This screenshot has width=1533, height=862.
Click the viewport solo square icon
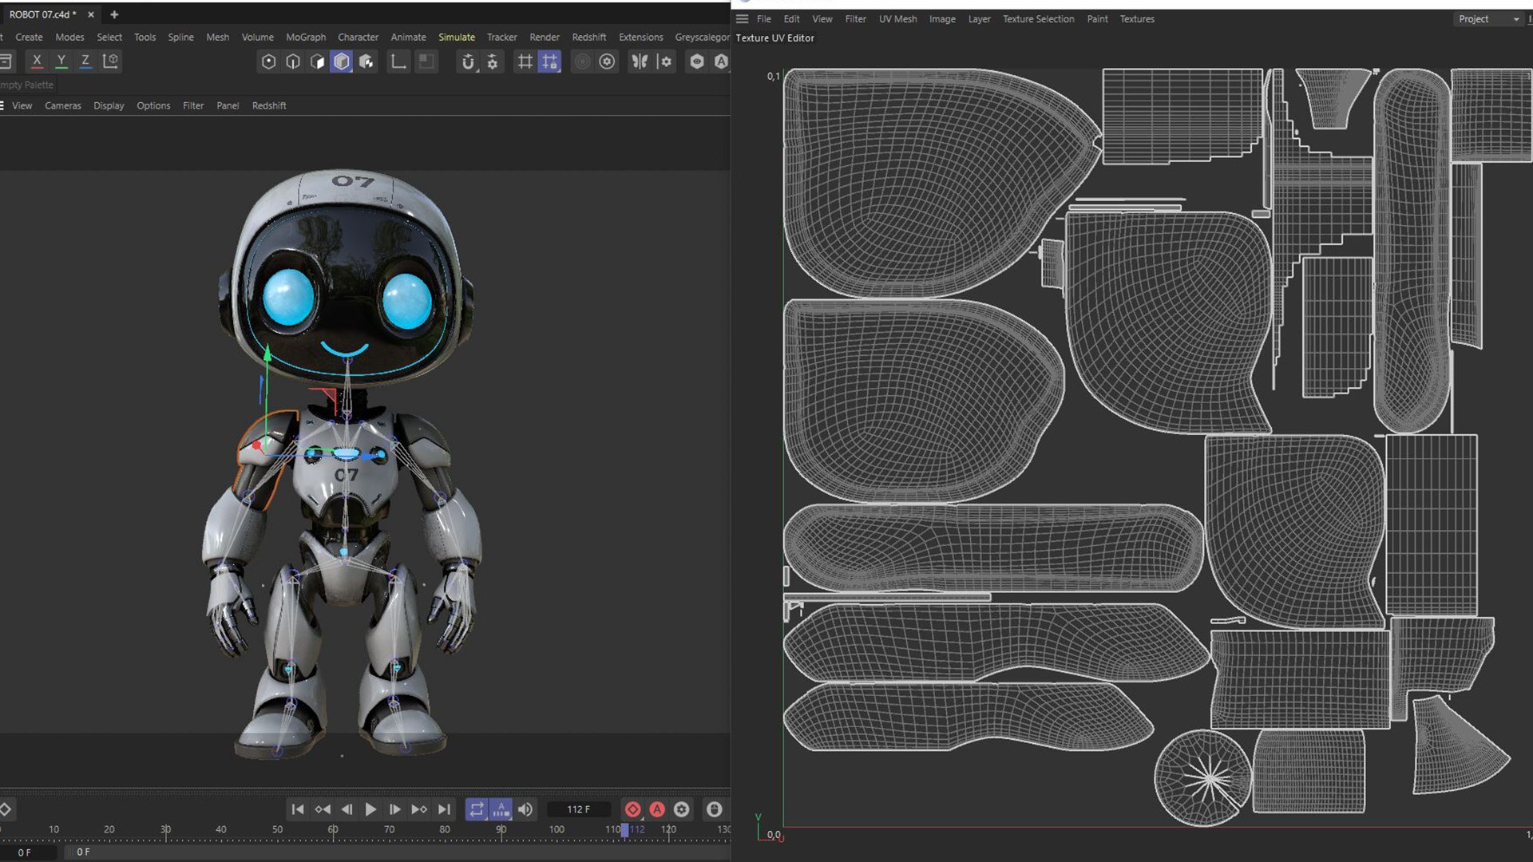click(x=426, y=61)
